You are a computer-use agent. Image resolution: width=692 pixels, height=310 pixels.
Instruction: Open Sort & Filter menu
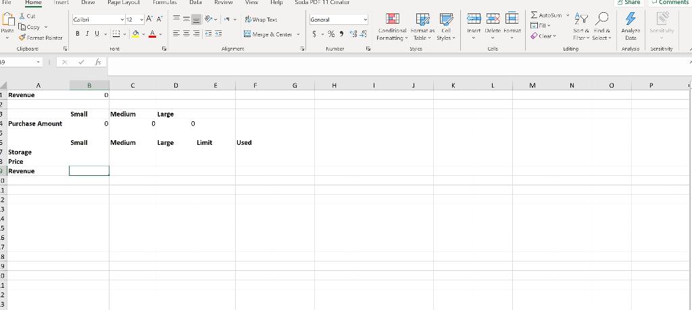(581, 26)
